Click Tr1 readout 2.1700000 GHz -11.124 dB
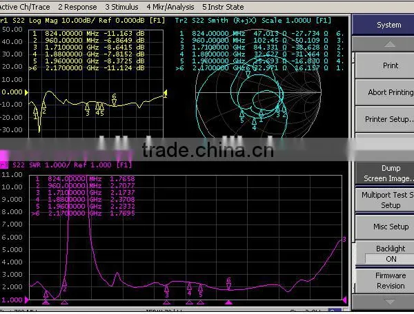414x314 pixels. pyautogui.click(x=87, y=68)
